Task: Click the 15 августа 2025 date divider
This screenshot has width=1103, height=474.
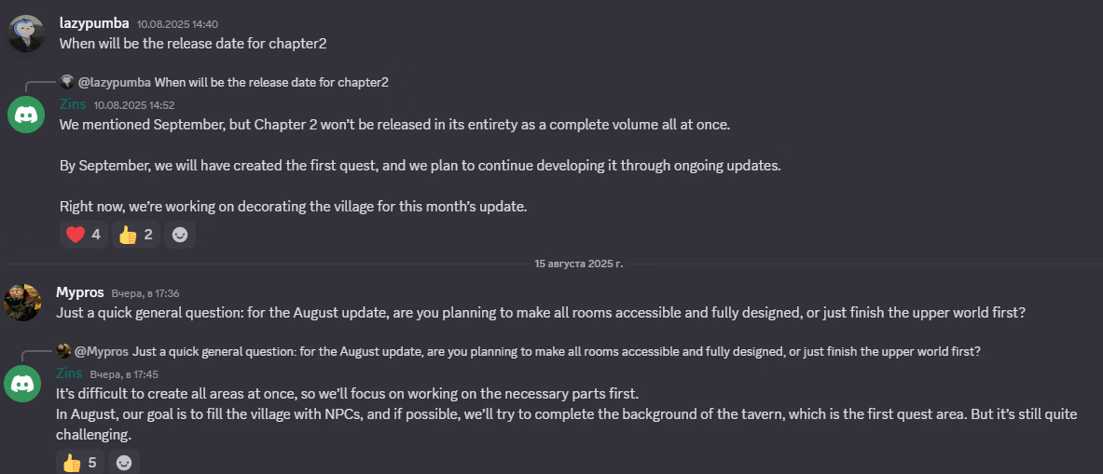Action: tap(578, 264)
